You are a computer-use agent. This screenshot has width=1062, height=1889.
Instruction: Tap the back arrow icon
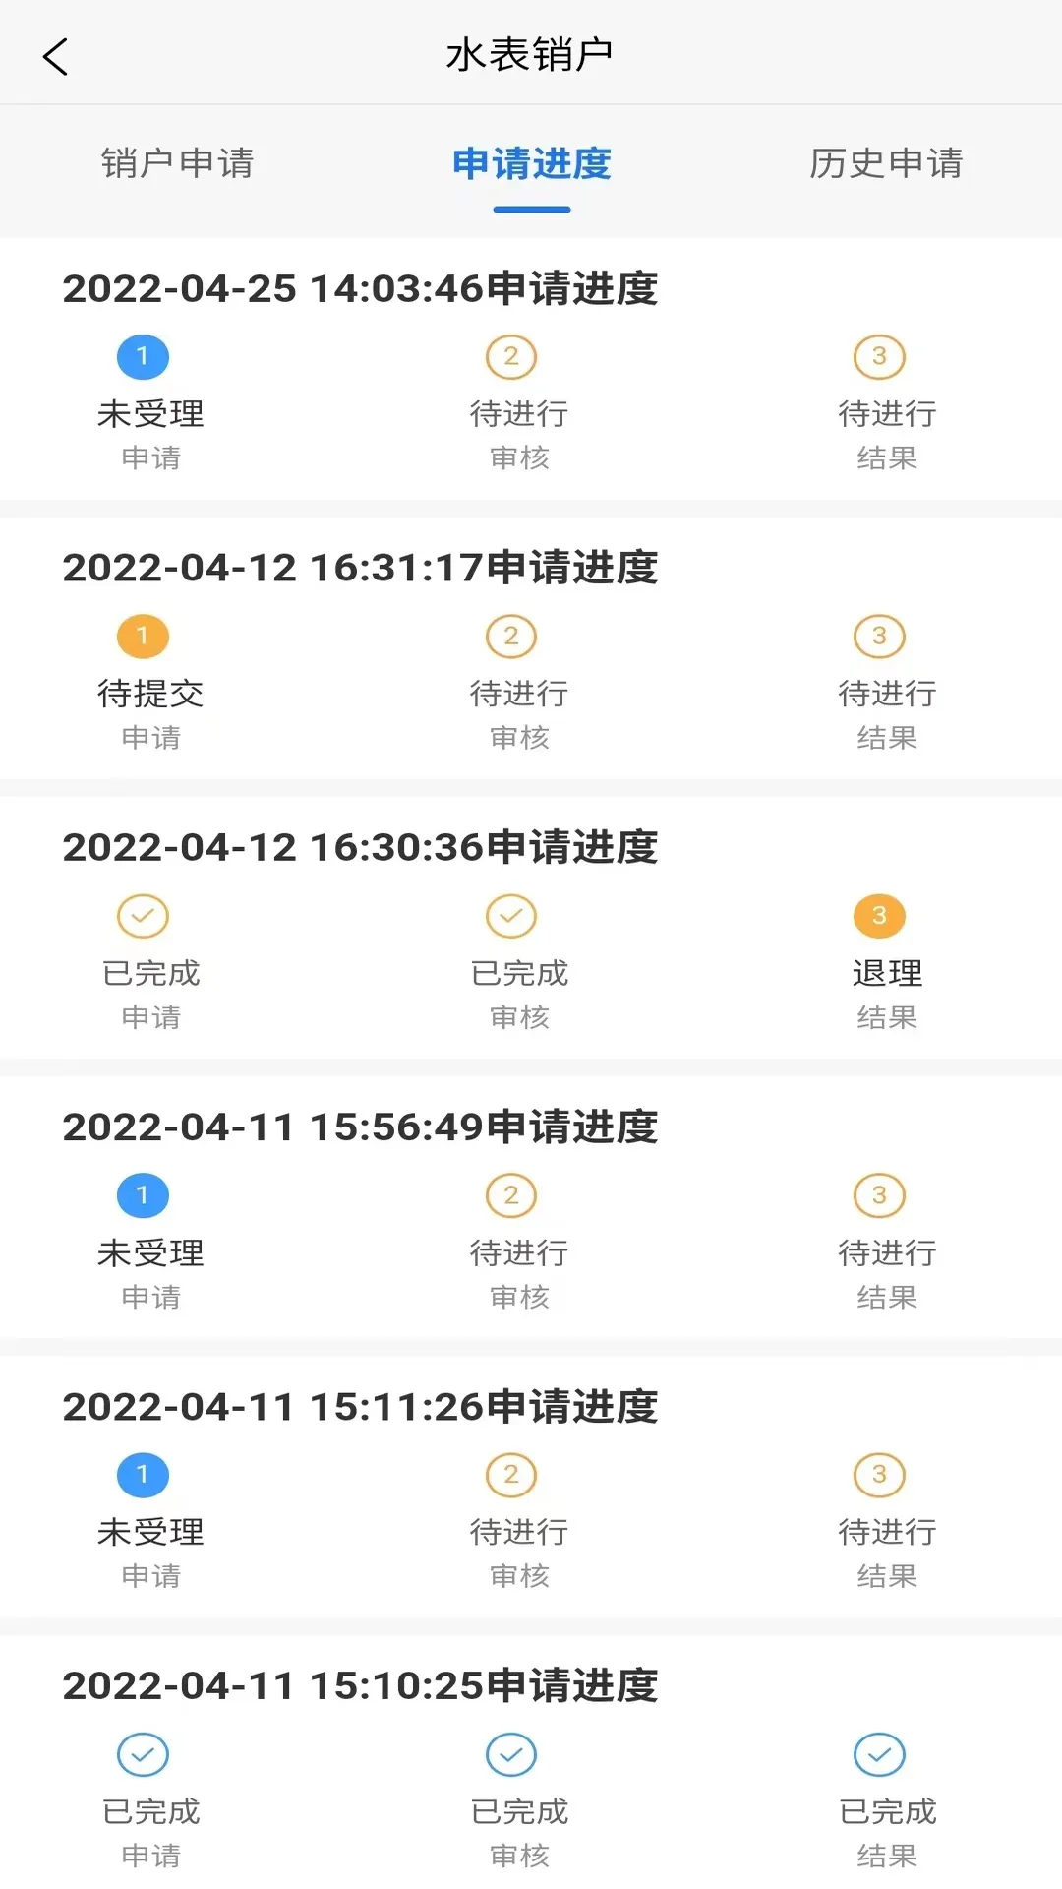(x=56, y=56)
